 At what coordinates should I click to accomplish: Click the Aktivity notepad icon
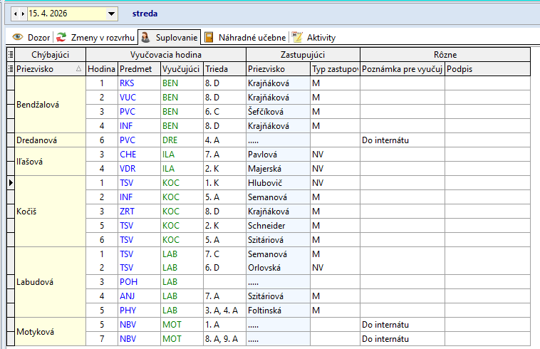click(x=298, y=37)
